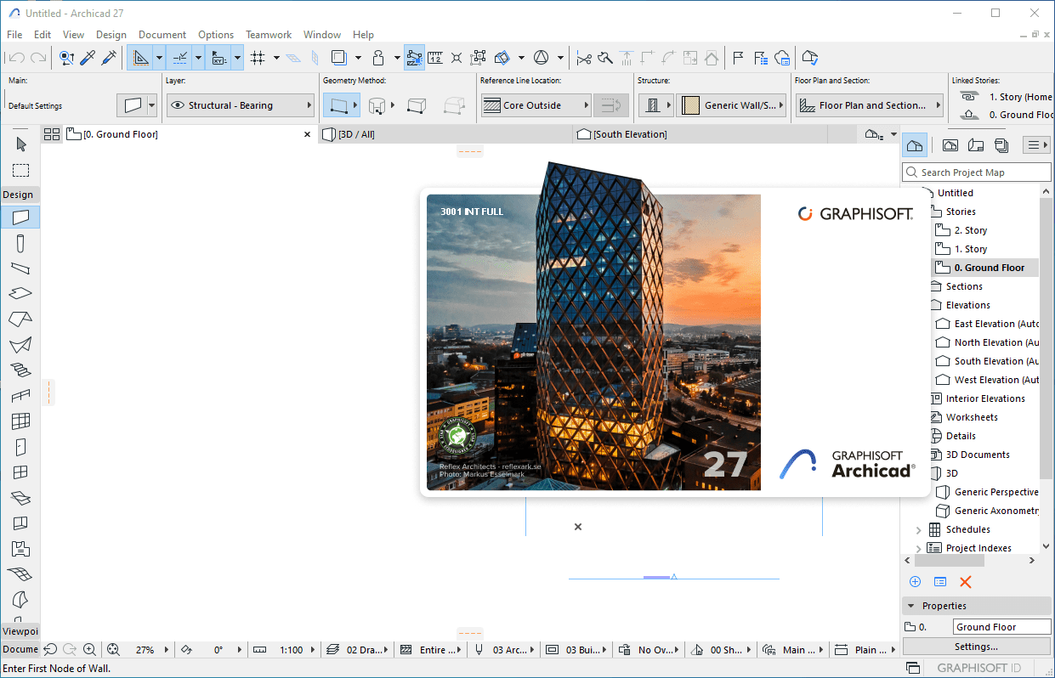Viewport: 1055px width, 678px height.
Task: Collapse the Properties panel section
Action: pyautogui.click(x=911, y=606)
